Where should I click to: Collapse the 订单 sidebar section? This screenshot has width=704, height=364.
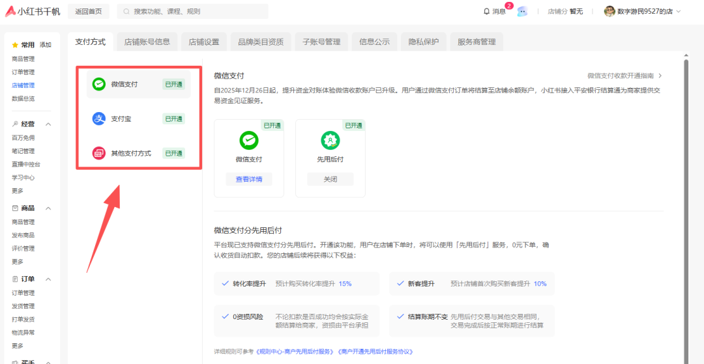click(48, 279)
